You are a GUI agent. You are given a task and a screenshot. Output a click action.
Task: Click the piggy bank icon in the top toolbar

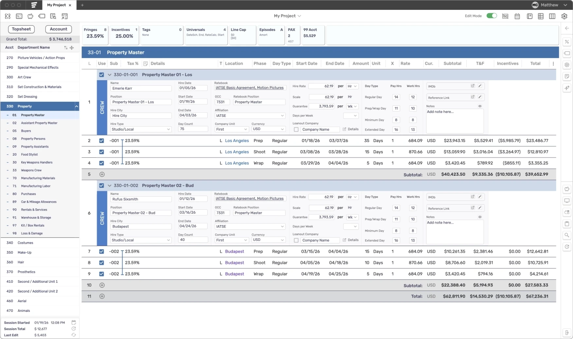coord(30,16)
